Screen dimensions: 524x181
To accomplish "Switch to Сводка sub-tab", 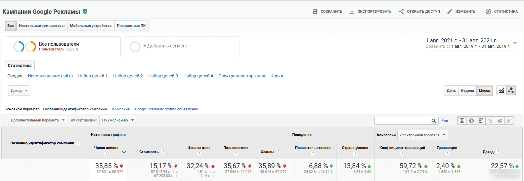I will tap(15, 76).
